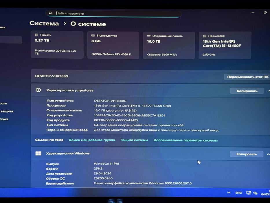
Task: Click the Windows logo icon beside Характеристики Windows
Action: (38, 153)
